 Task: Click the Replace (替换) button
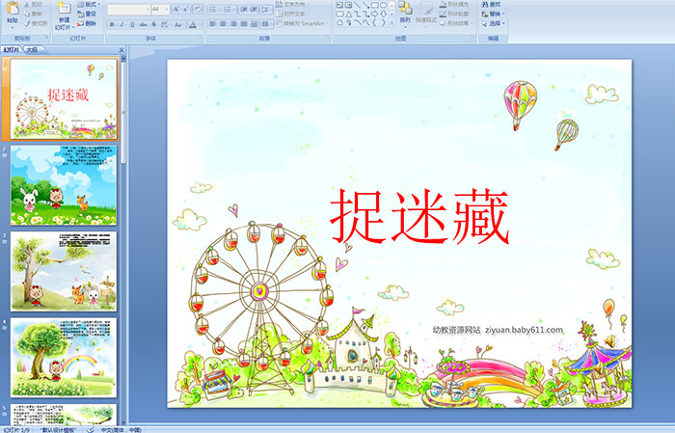click(x=494, y=14)
